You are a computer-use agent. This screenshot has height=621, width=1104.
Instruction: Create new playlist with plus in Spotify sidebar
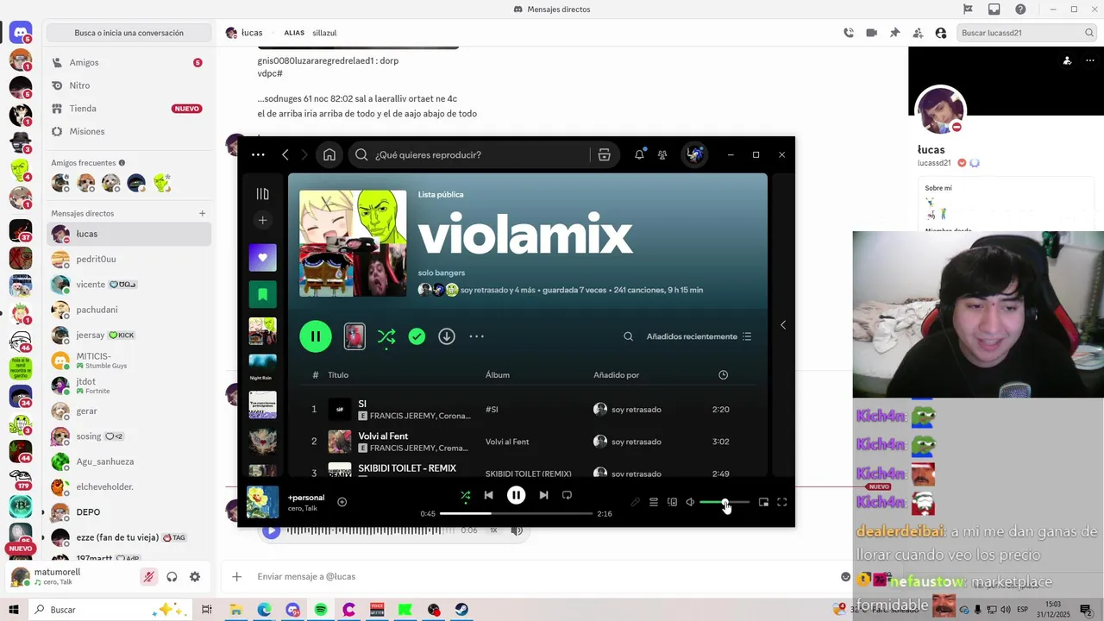click(263, 221)
